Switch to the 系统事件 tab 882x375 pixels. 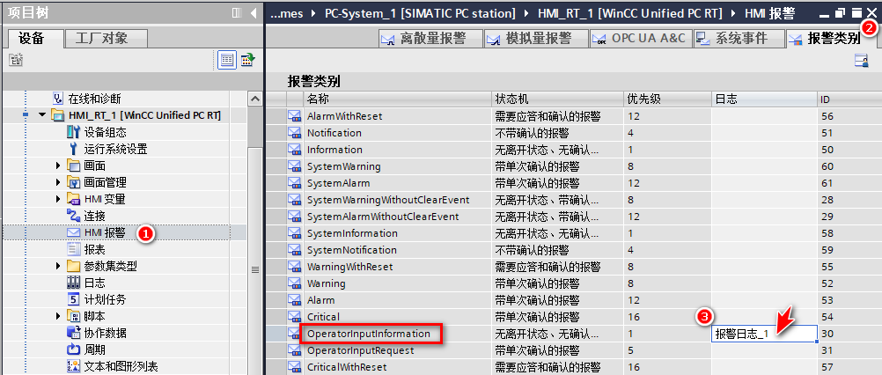(x=739, y=38)
